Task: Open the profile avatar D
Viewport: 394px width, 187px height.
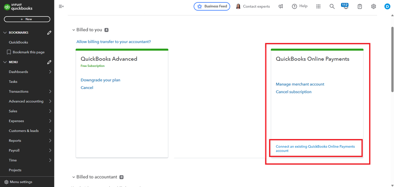Action: click(x=387, y=7)
